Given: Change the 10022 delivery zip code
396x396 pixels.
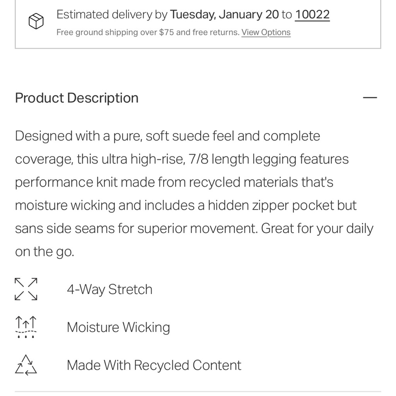Looking at the screenshot, I should tap(312, 15).
